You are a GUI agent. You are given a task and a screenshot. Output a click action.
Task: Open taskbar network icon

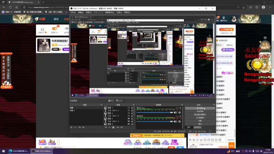point(247,151)
